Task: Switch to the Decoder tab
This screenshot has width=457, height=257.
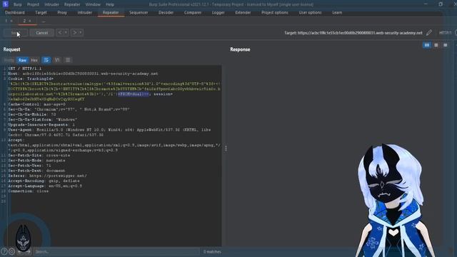Action: pyautogui.click(x=166, y=13)
